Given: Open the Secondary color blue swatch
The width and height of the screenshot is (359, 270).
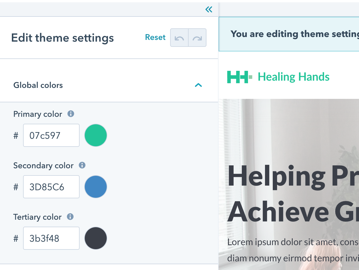Looking at the screenshot, I should pos(96,187).
